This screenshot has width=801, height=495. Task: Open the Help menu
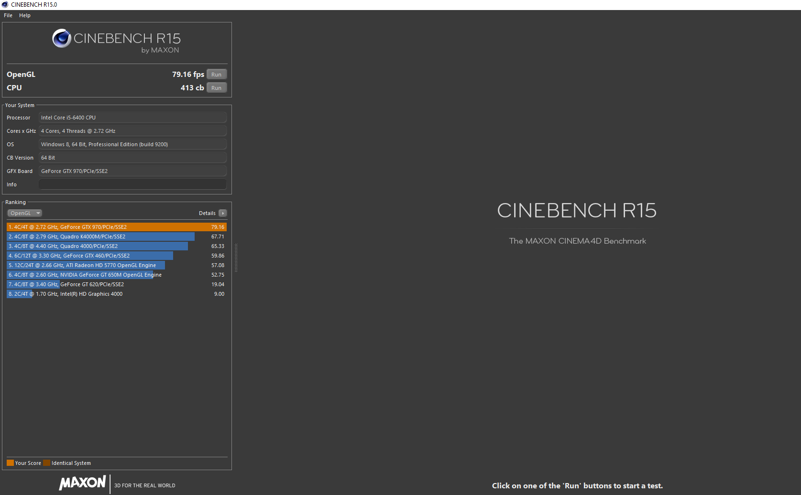(x=25, y=15)
